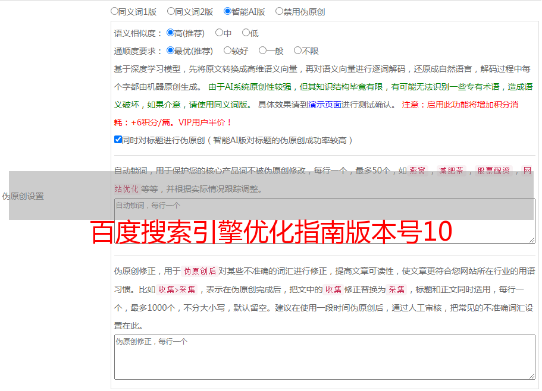Click the 伪原创后 highlighted tag

point(200,271)
